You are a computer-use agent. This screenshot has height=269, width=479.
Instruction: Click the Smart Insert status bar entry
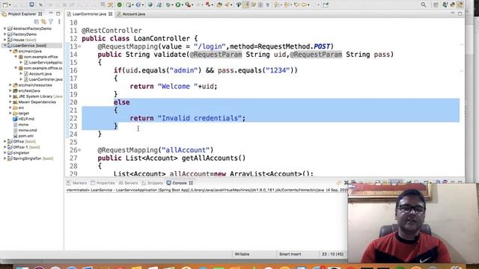click(290, 254)
